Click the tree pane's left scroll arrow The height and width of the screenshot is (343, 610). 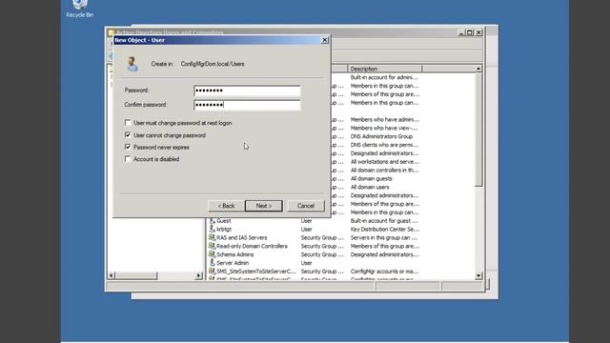[112, 275]
